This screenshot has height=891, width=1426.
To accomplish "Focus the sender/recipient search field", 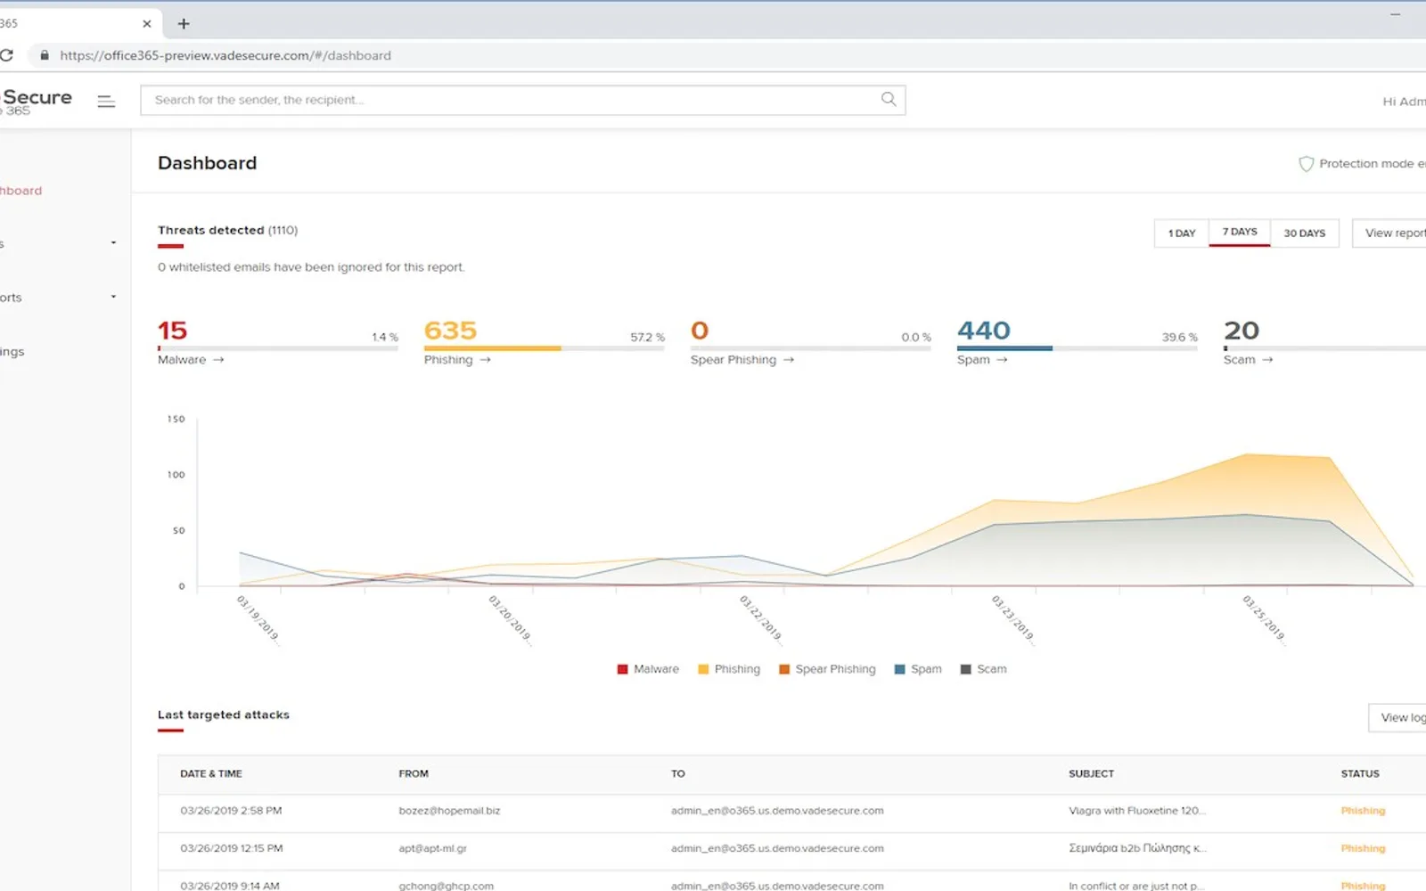I will click(523, 100).
